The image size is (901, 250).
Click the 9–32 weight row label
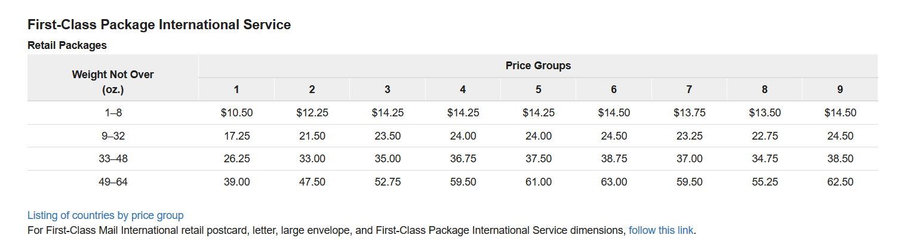(x=113, y=136)
